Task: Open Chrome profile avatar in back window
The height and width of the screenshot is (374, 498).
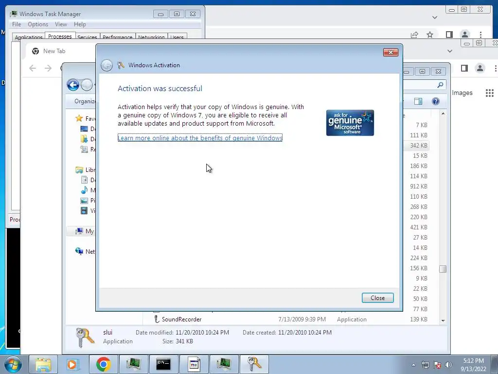Action: coord(464,35)
